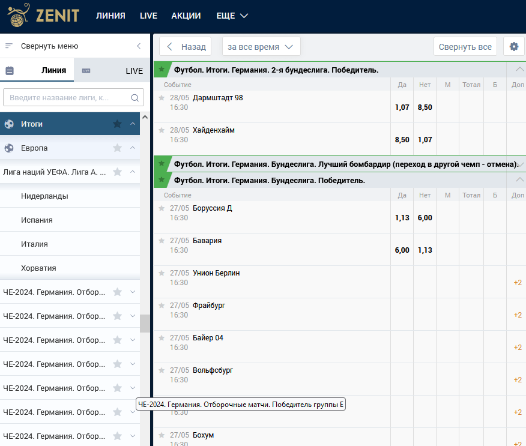Image resolution: width=526 pixels, height=446 pixels.
Task: Toggle favorite star on Европа section
Action: (118, 148)
